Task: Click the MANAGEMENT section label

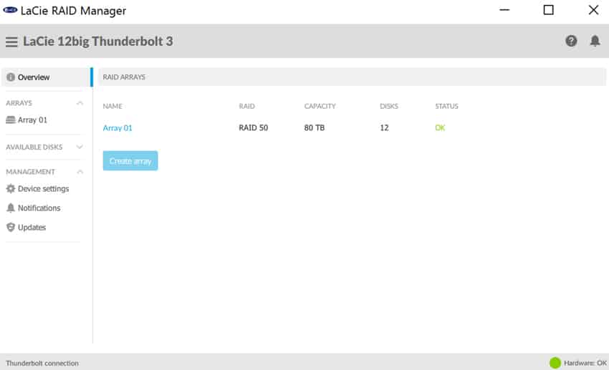Action: click(30, 172)
